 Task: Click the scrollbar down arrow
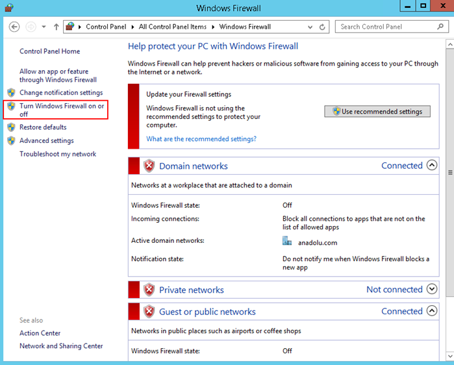click(x=450, y=356)
